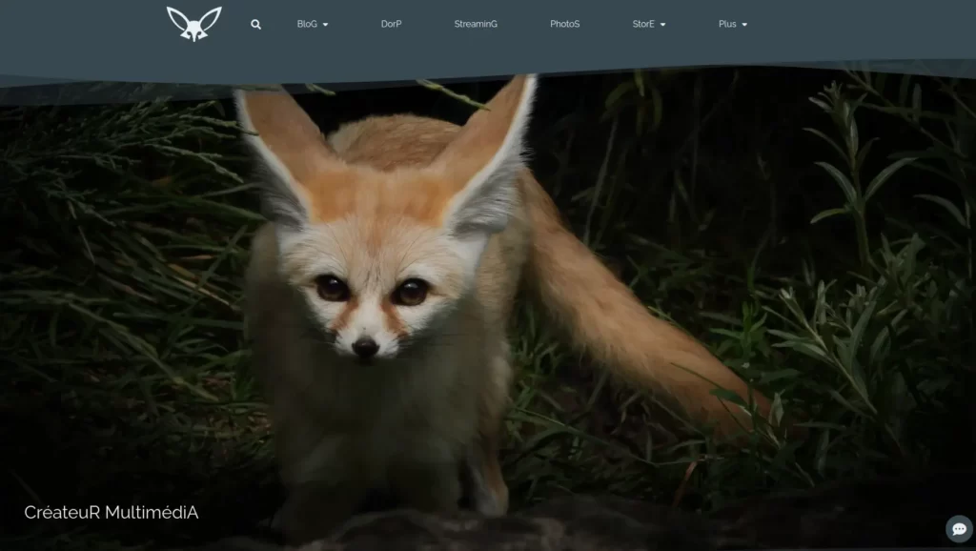The width and height of the screenshot is (976, 551).
Task: Open the BloG menu item
Action: pos(307,24)
